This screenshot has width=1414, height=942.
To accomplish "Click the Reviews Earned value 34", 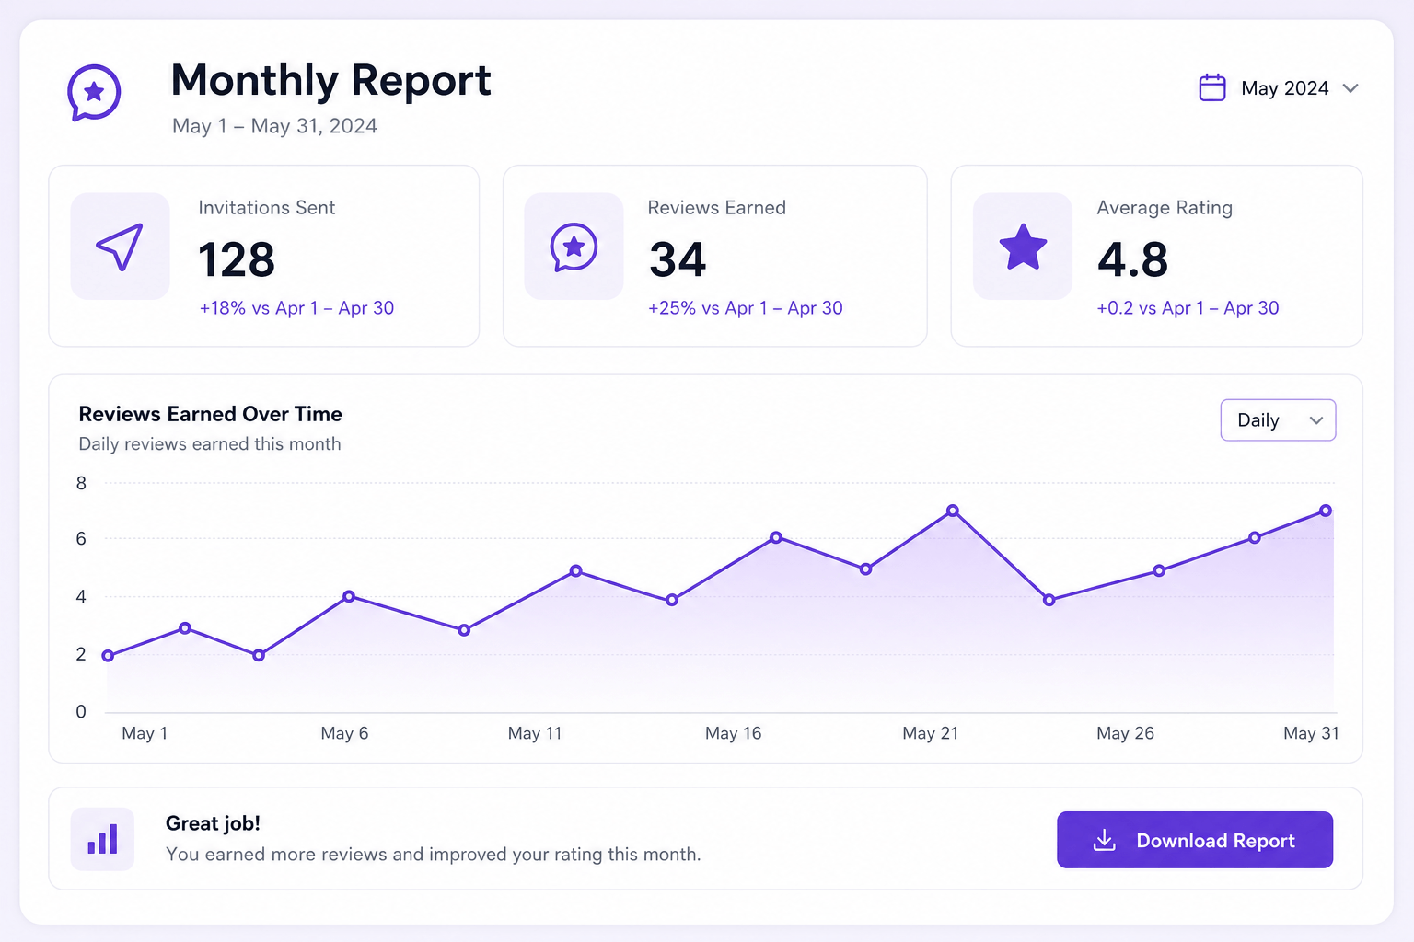I will [678, 259].
